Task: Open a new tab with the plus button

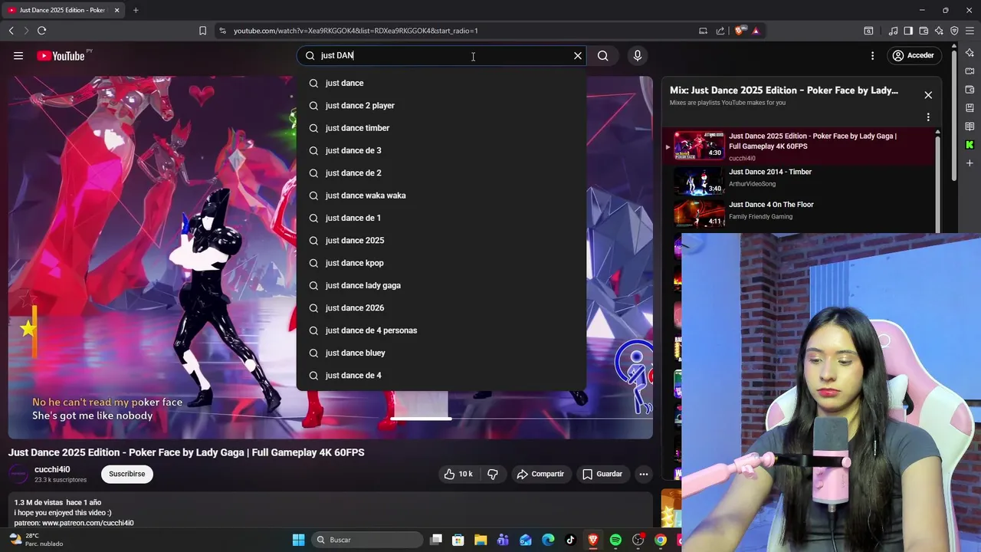Action: tap(136, 10)
